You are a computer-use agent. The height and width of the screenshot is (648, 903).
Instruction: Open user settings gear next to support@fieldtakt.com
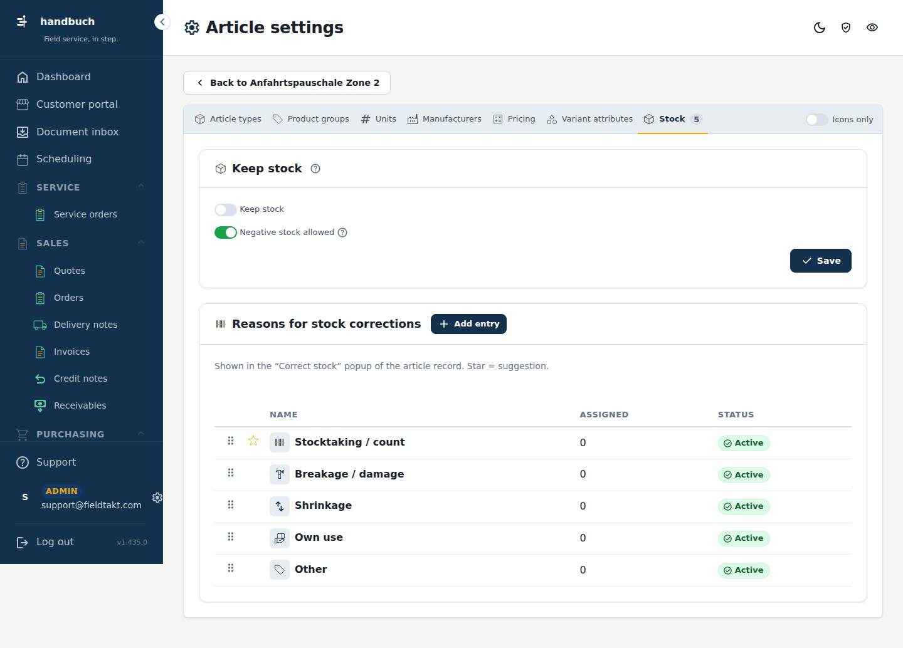(157, 497)
